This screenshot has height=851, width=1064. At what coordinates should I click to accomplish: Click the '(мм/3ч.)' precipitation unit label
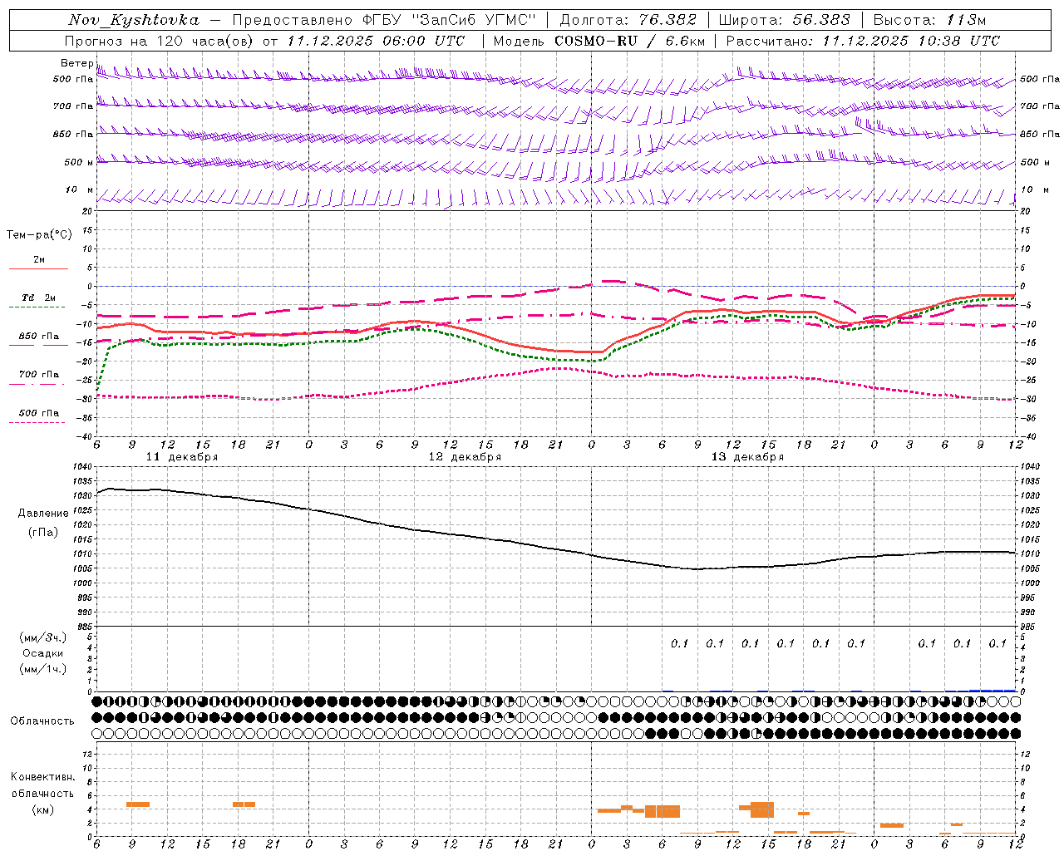click(x=43, y=637)
